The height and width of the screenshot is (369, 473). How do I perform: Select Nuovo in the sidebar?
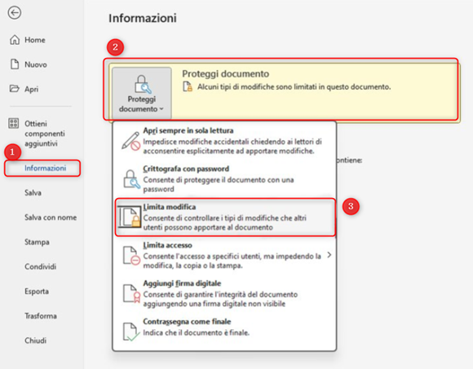[x=36, y=64]
